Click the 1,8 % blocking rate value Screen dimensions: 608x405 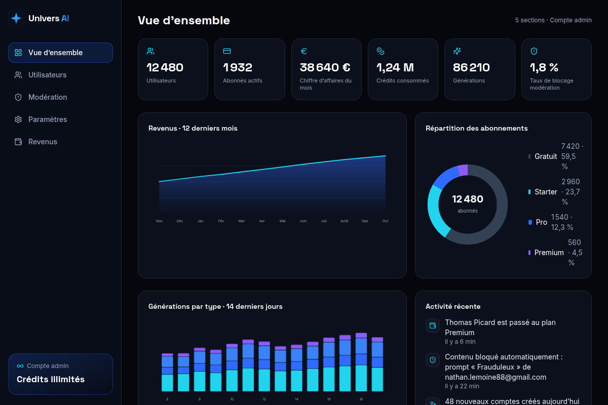point(544,67)
